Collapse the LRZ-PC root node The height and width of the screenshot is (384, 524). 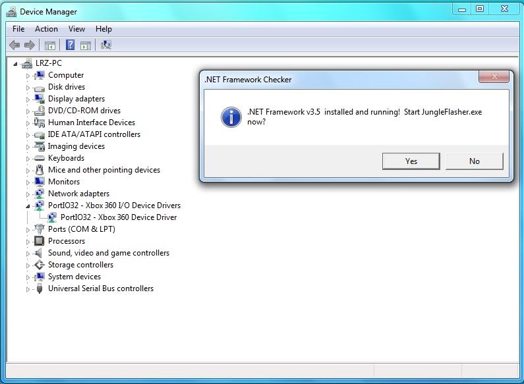(15, 64)
